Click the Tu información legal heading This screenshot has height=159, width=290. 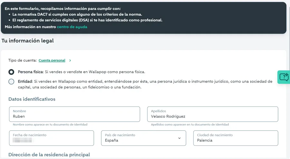click(28, 41)
